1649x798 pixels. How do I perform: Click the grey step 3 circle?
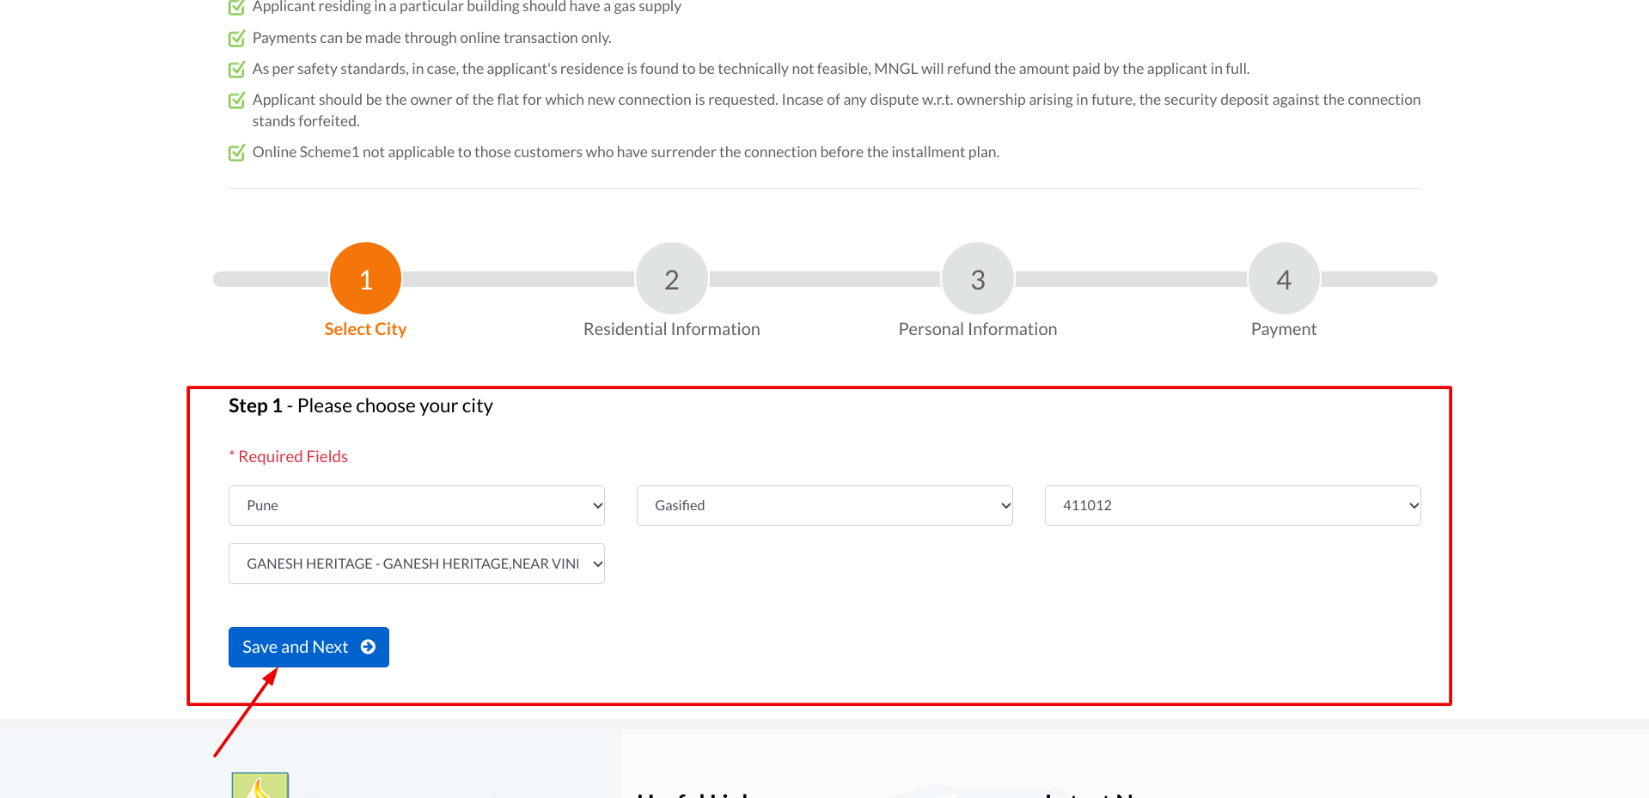(977, 278)
